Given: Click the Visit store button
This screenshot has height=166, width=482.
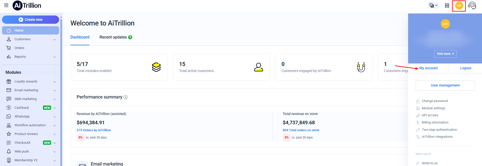Looking at the screenshot, I should click(445, 54).
